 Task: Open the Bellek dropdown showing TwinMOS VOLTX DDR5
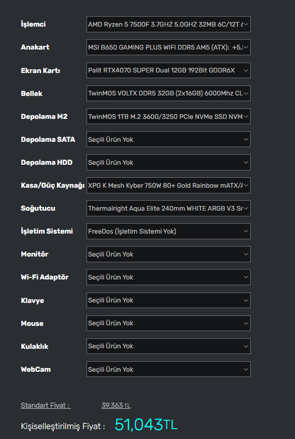coord(168,93)
